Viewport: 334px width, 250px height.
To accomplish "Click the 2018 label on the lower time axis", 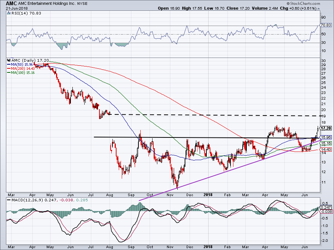I will (x=208, y=247).
